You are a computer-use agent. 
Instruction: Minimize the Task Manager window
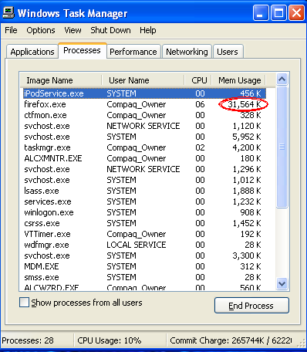(261, 13)
